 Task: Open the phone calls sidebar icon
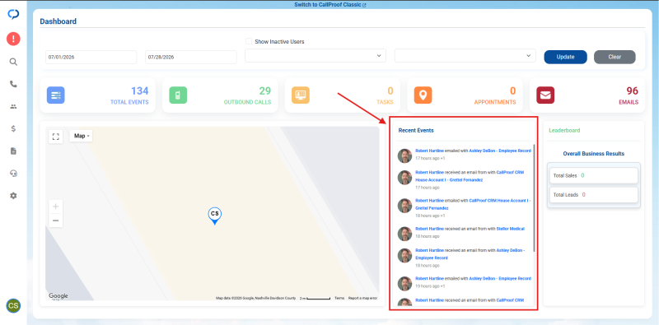click(13, 84)
